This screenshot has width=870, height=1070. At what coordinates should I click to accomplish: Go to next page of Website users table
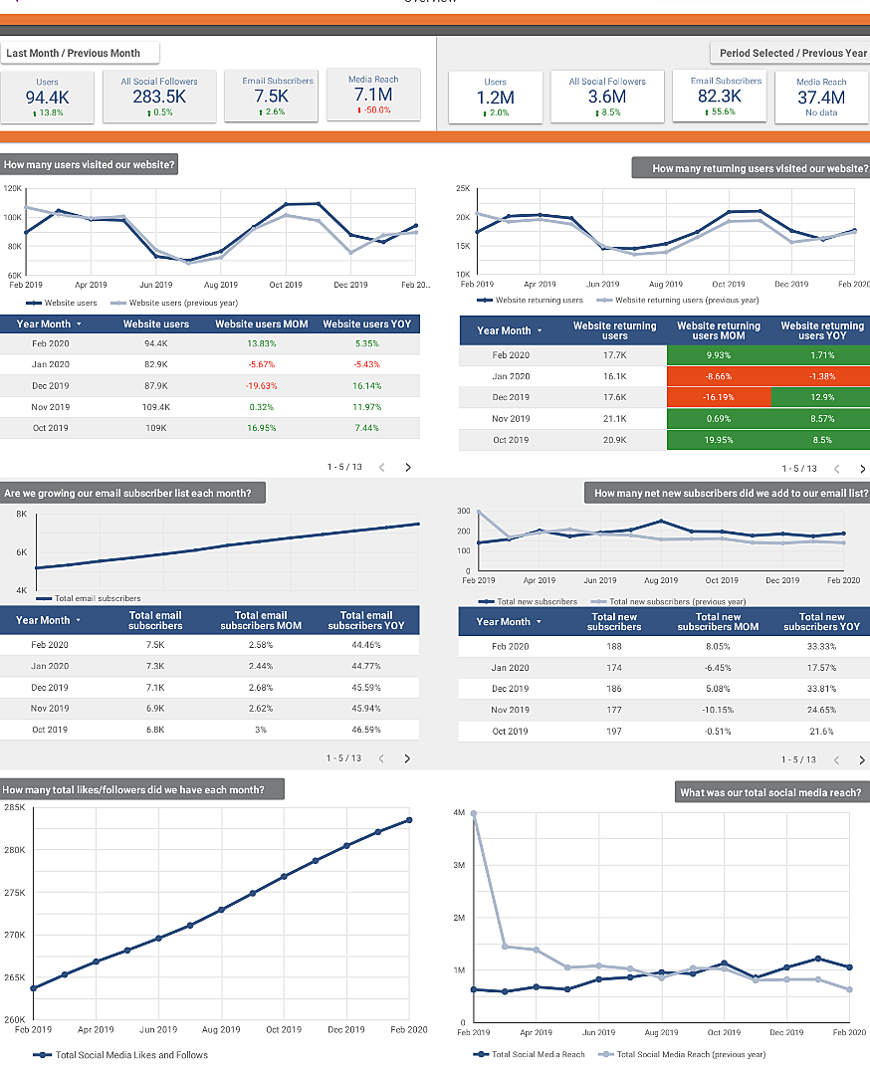(407, 467)
